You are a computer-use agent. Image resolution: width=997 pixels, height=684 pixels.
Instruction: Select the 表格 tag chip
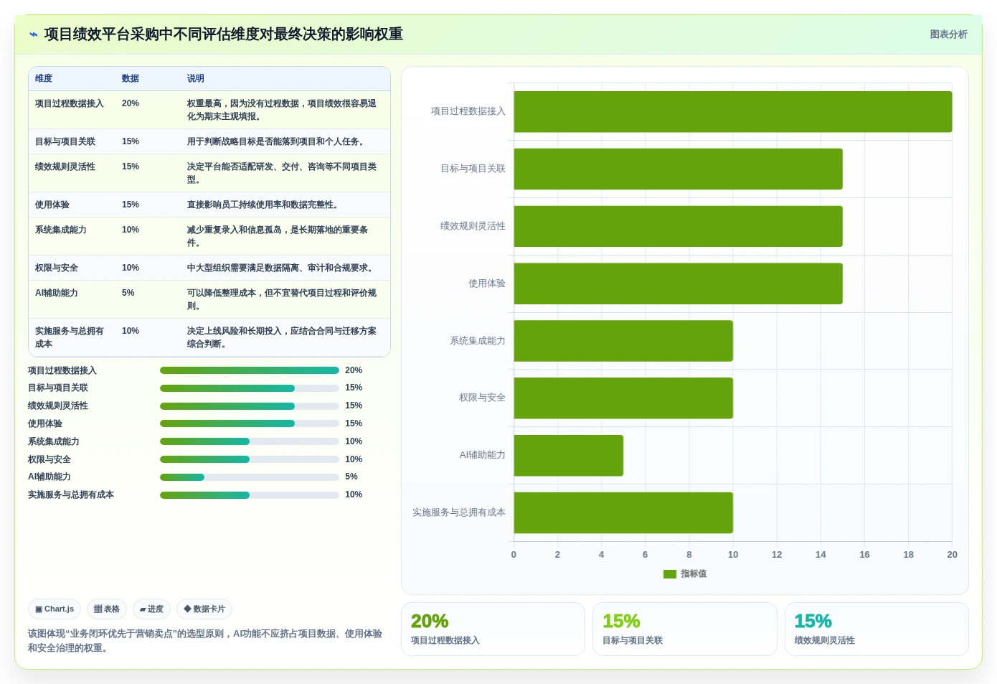107,609
